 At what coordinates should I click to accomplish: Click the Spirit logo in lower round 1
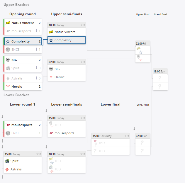(x=7, y=161)
